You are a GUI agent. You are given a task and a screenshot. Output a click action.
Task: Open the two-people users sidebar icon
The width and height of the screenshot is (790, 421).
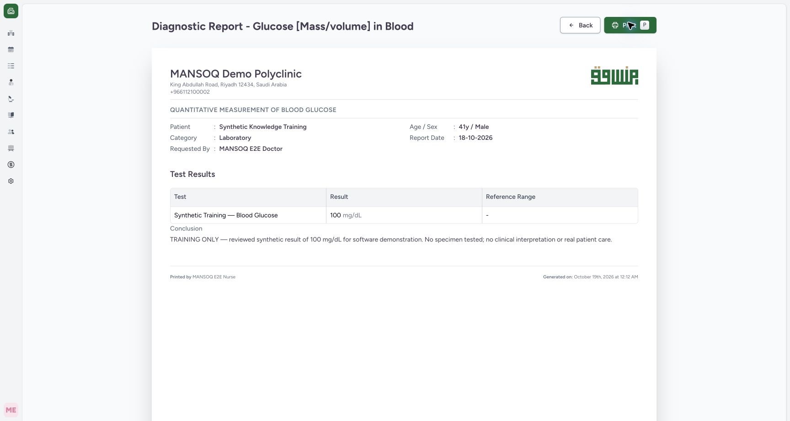(11, 132)
